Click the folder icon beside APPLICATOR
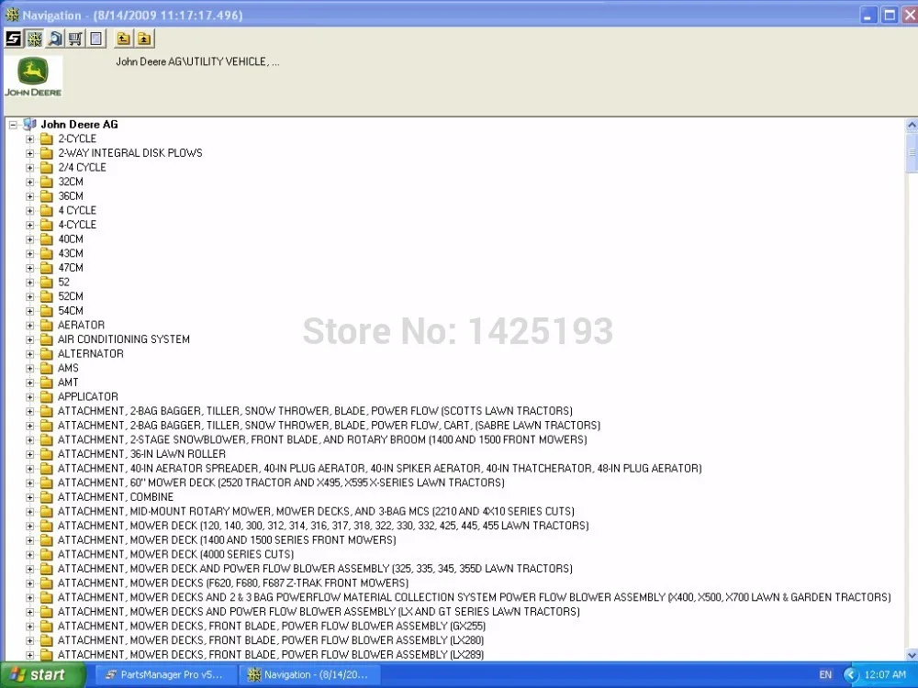Image resolution: width=918 pixels, height=688 pixels. coord(47,396)
